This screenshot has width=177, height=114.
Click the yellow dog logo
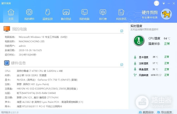click(x=166, y=14)
